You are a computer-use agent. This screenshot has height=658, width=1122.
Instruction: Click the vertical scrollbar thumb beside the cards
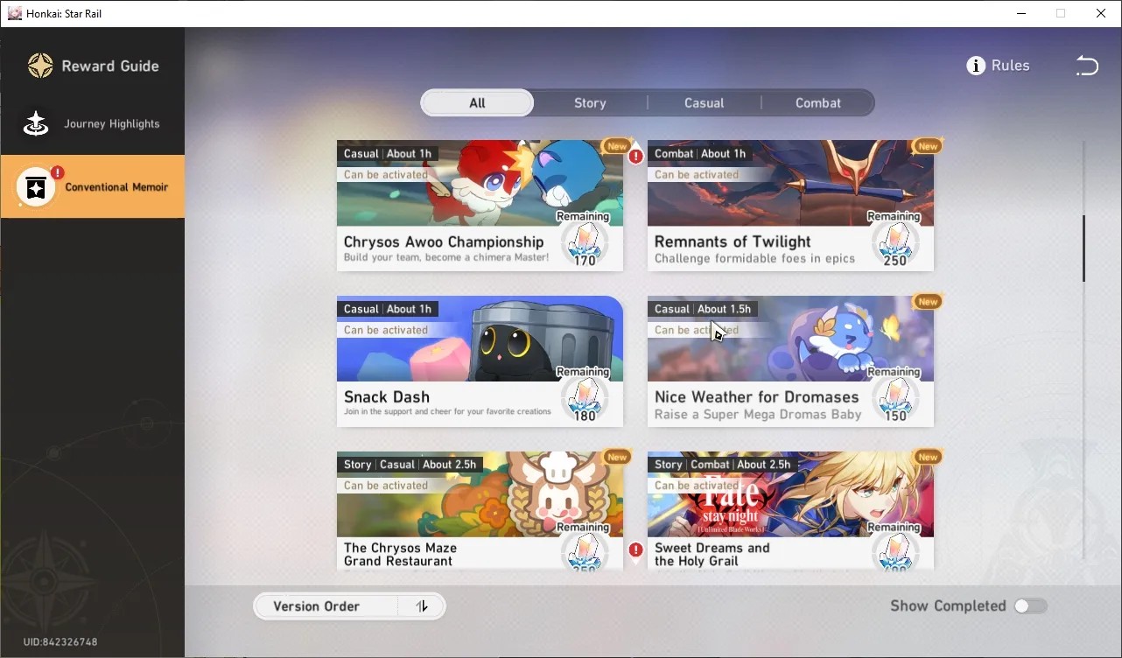(x=1083, y=248)
